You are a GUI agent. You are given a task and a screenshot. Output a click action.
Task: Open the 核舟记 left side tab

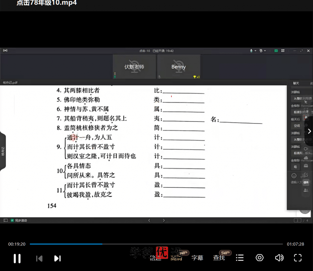coord(3,151)
